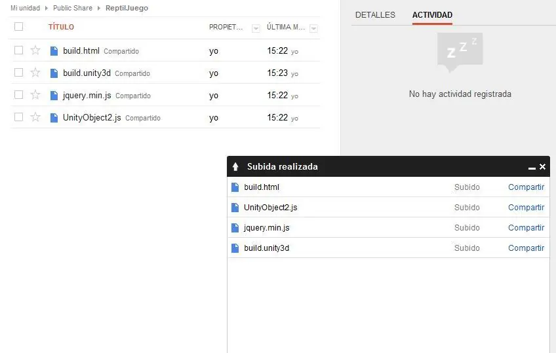Click build.html name in upload panel
The width and height of the screenshot is (556, 353).
coord(262,187)
